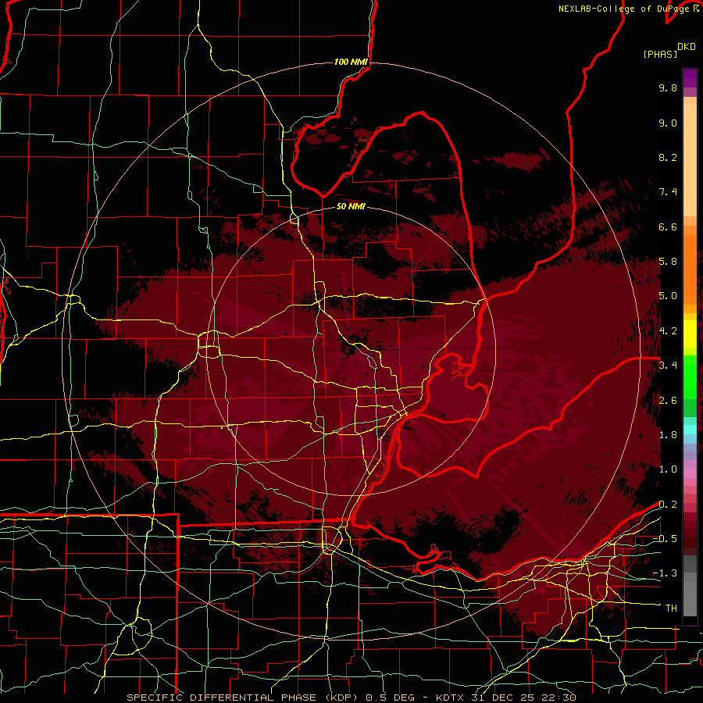
Task: Click the 8.2 value on the color scale
Action: pos(668,157)
